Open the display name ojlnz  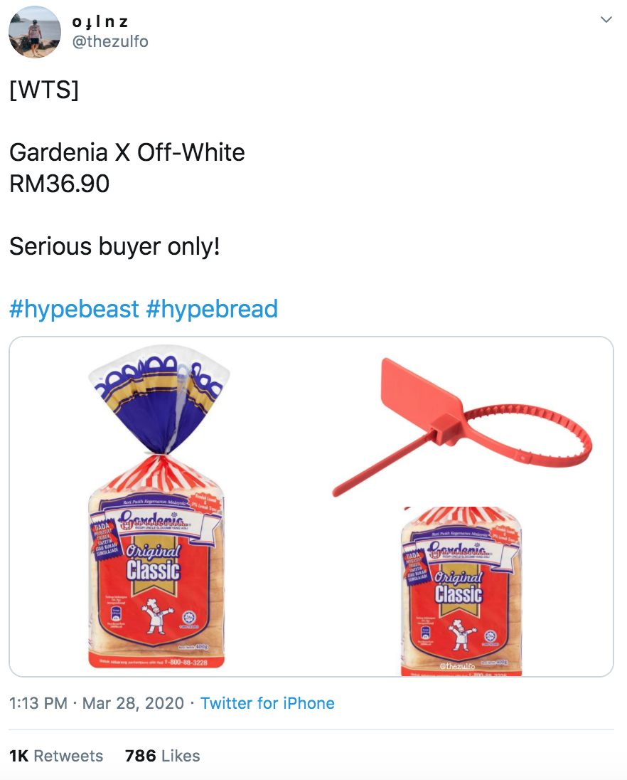[x=100, y=21]
